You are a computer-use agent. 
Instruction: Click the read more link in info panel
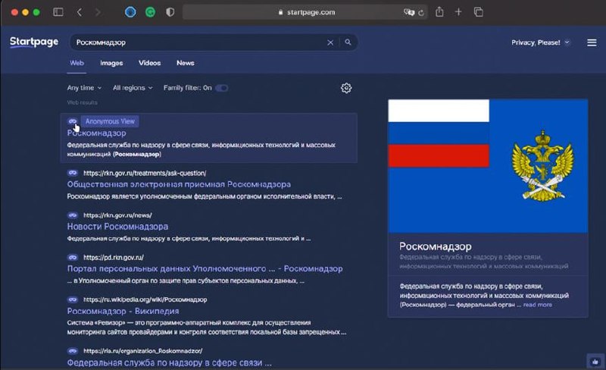click(537, 305)
